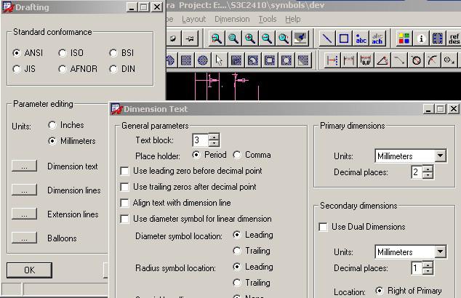The image size is (461, 298).
Task: Click the primary Decimal places input field
Action: (414, 172)
